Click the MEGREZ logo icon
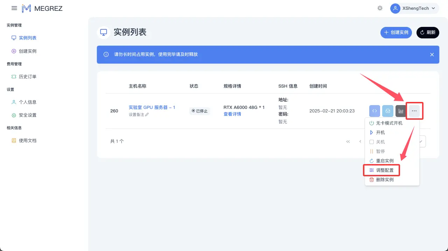 tap(27, 8)
